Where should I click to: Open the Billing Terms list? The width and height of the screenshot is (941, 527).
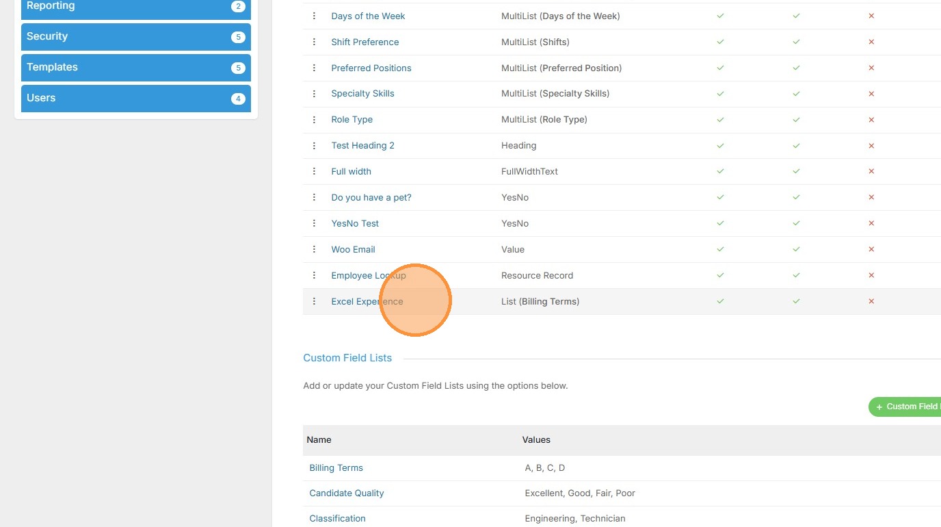click(336, 468)
